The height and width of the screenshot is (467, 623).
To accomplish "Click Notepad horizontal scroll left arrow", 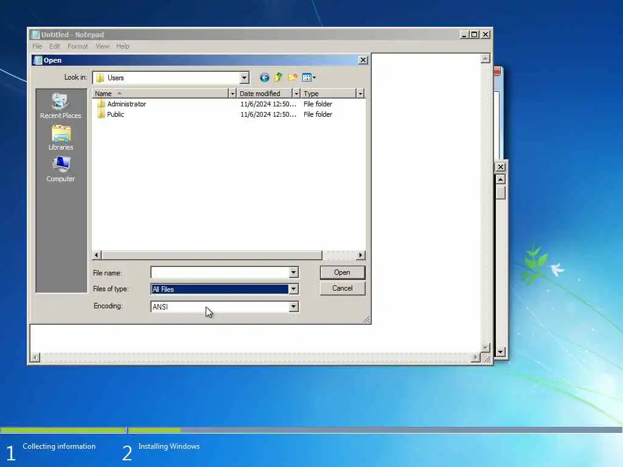I will pos(35,358).
